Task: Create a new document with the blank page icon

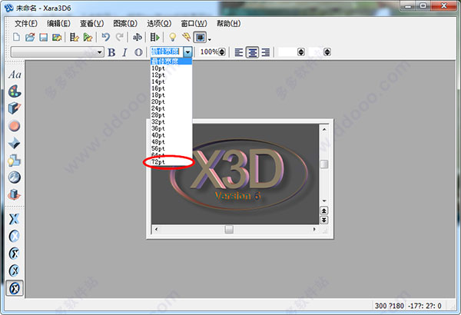Action: click(17, 38)
